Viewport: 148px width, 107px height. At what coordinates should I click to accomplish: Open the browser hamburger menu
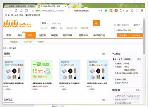point(142,11)
